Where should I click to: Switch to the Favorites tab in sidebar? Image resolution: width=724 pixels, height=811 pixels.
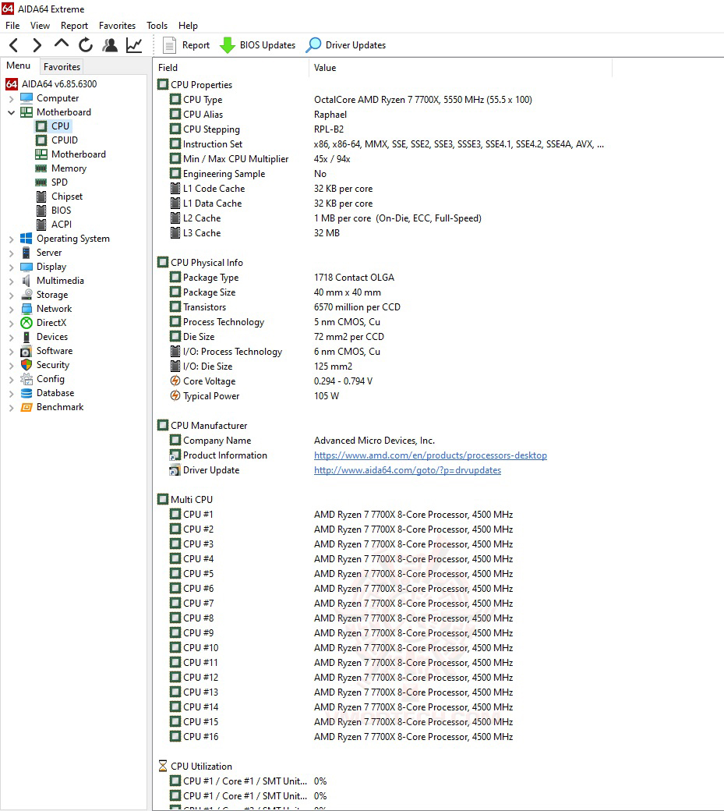pos(62,67)
